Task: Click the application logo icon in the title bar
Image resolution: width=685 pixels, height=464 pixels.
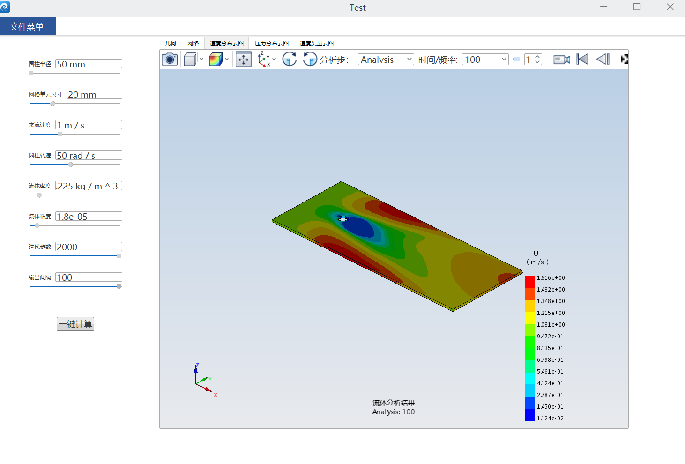Action: tap(5, 7)
